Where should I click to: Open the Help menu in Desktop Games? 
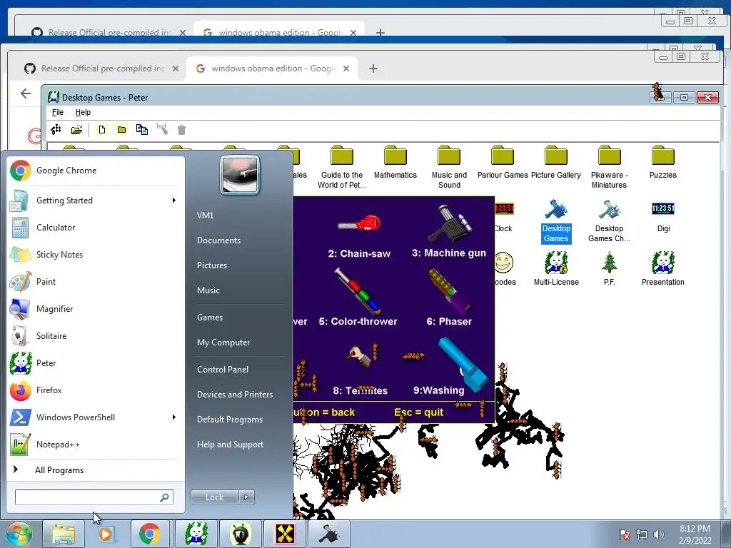coord(83,112)
